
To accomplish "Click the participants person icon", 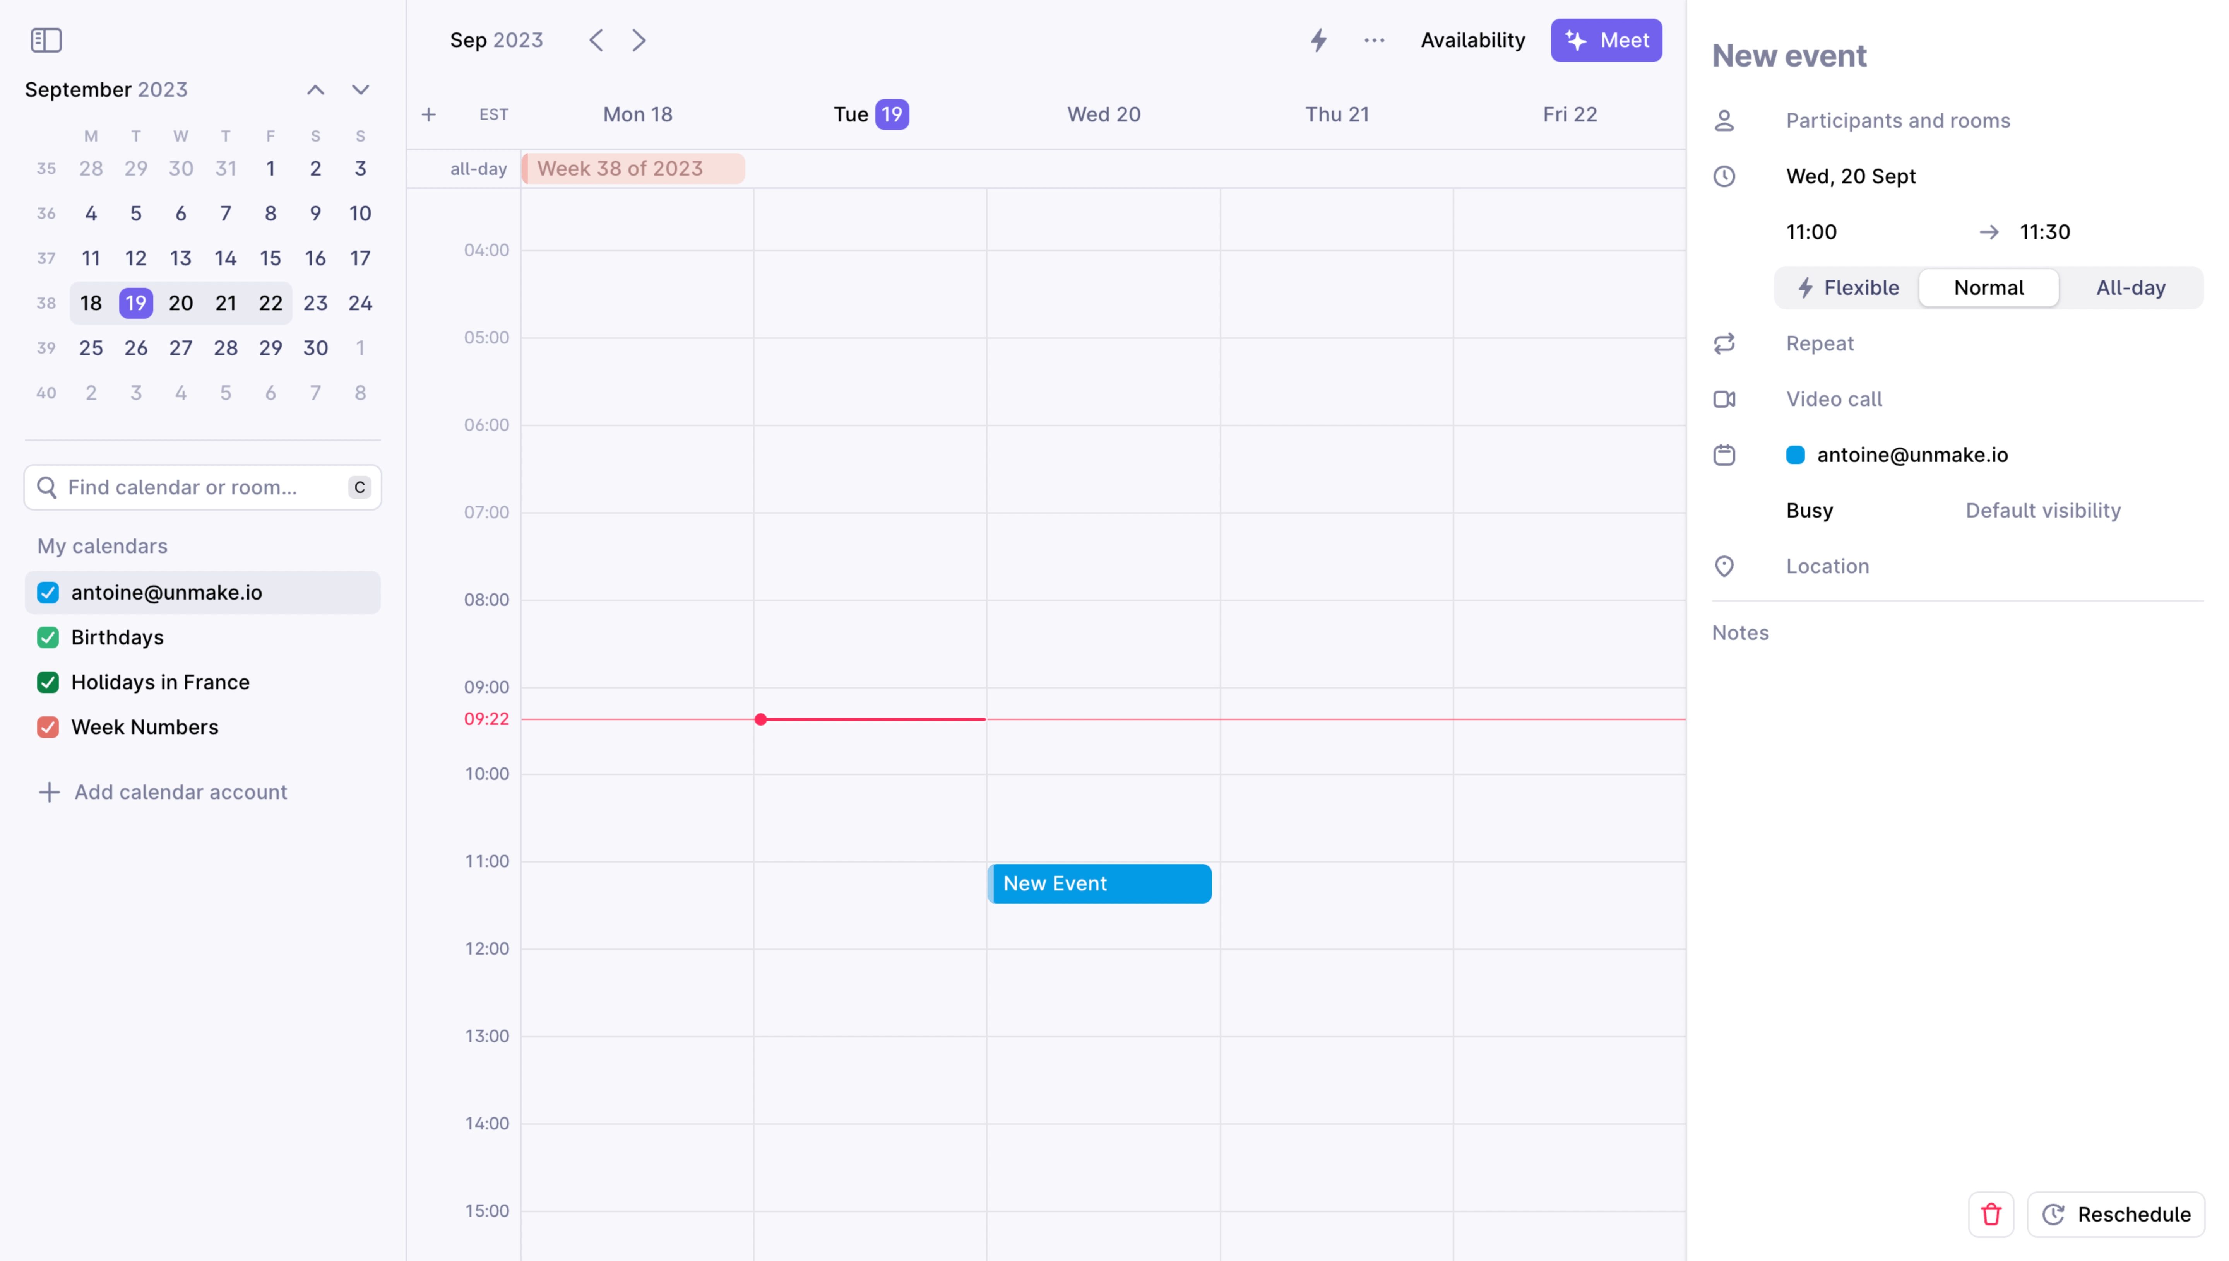I will [1724, 120].
